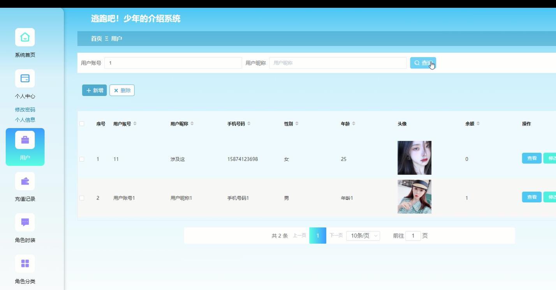Click the avatar thumbnail of 用户昵称1
Image resolution: width=556 pixels, height=290 pixels.
click(414, 196)
